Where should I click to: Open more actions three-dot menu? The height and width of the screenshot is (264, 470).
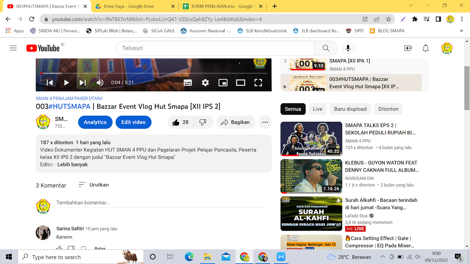[x=265, y=122]
